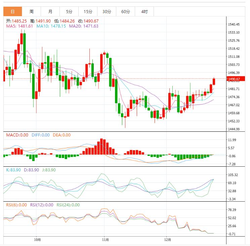This screenshot has height=246, width=250.
Task: Click the latest red candlestick on chart
Action: pyautogui.click(x=214, y=81)
